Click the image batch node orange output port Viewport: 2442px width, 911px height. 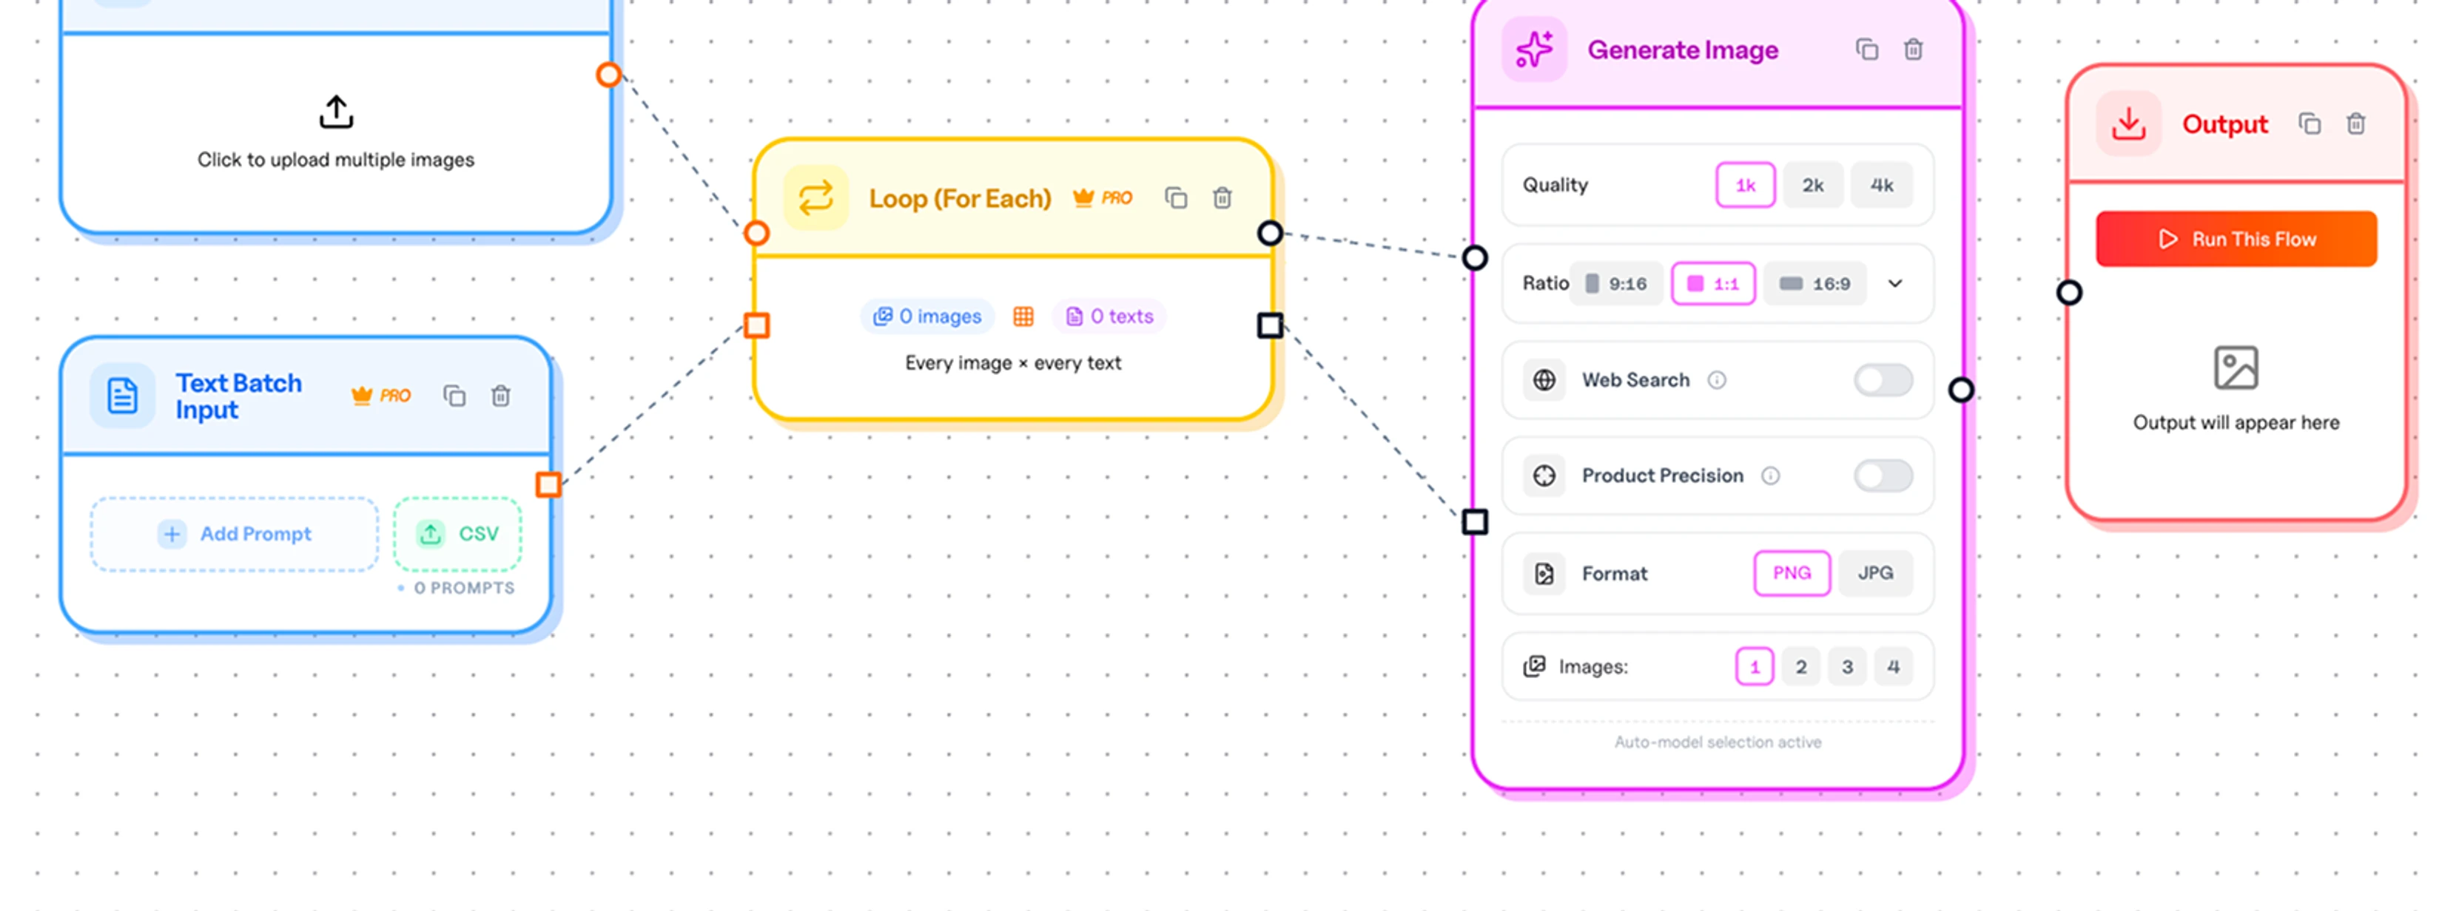point(608,74)
